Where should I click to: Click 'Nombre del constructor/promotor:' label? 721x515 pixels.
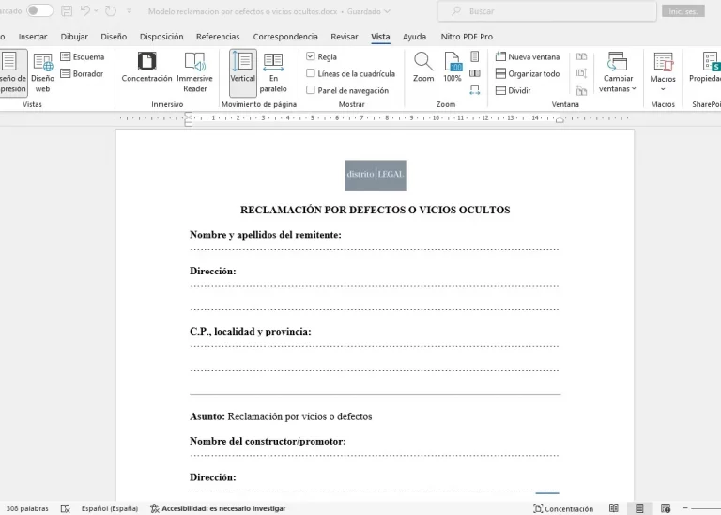[268, 441]
